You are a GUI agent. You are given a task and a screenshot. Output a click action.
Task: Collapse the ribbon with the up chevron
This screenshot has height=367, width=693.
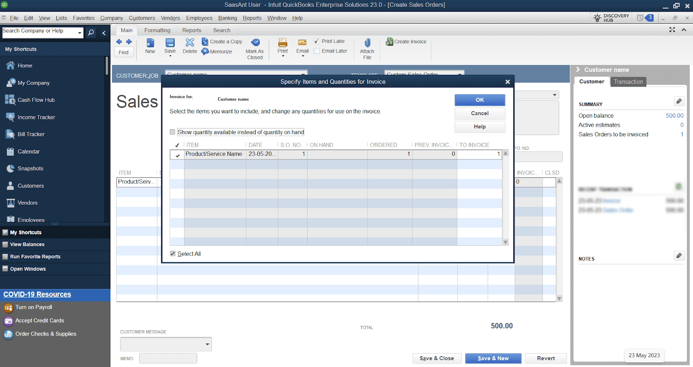click(x=684, y=29)
